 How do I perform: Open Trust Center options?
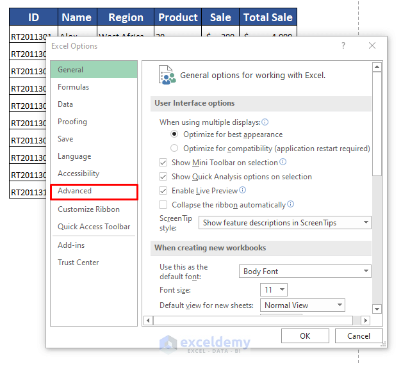(94, 263)
